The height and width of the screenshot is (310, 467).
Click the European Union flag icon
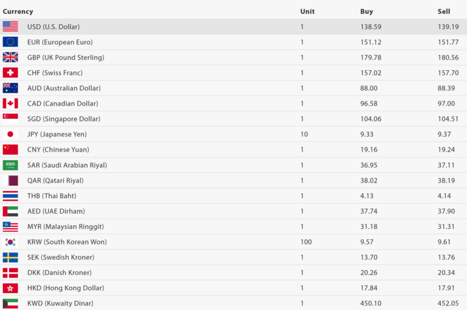pyautogui.click(x=10, y=42)
